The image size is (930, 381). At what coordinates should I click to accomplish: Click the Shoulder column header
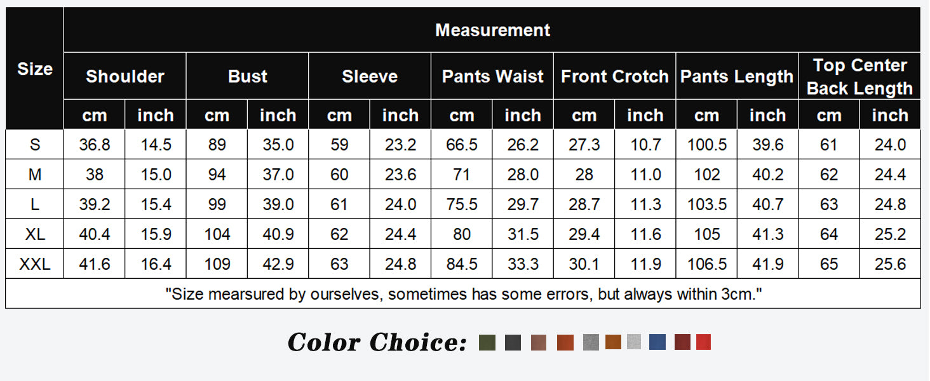pos(125,76)
